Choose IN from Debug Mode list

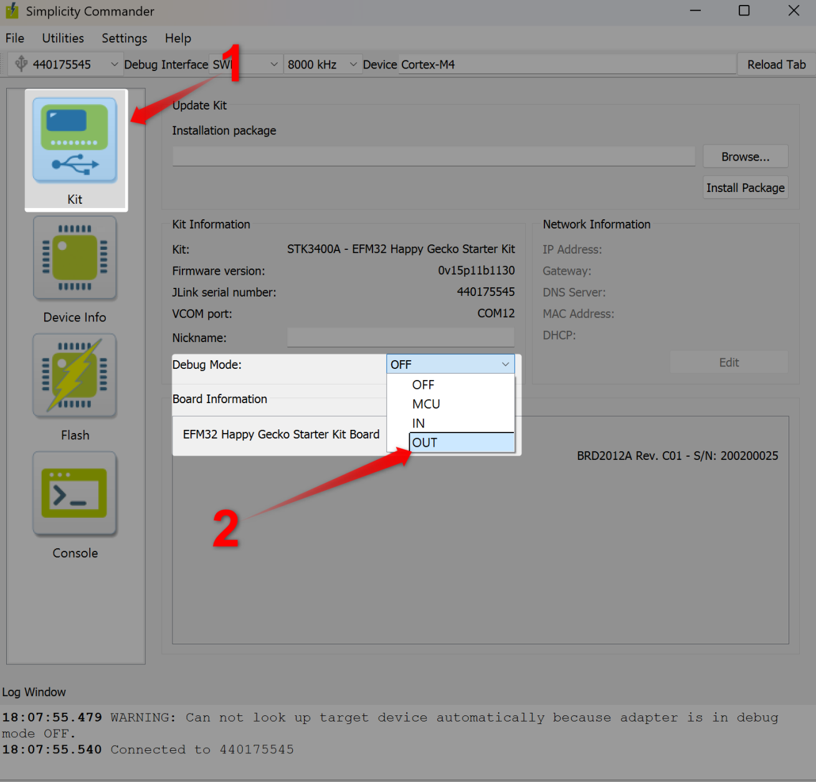(419, 423)
